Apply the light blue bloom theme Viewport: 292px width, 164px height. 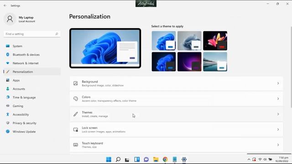pos(163,41)
